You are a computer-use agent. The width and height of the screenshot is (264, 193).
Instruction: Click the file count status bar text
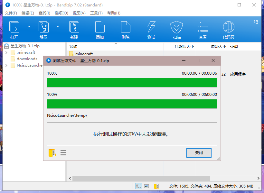(211, 186)
